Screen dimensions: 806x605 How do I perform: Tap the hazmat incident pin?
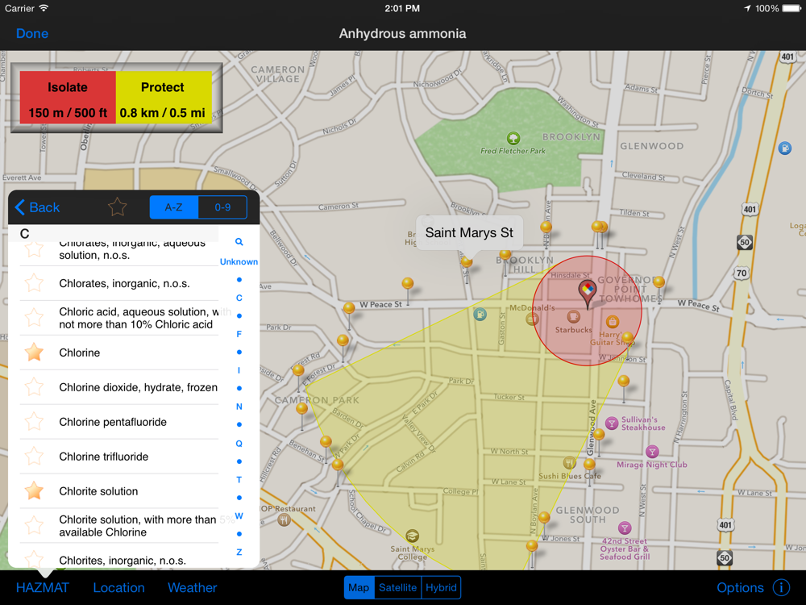(587, 293)
